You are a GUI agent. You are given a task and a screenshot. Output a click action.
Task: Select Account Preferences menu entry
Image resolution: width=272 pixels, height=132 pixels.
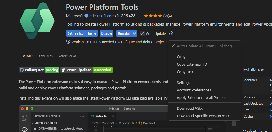click(204, 90)
